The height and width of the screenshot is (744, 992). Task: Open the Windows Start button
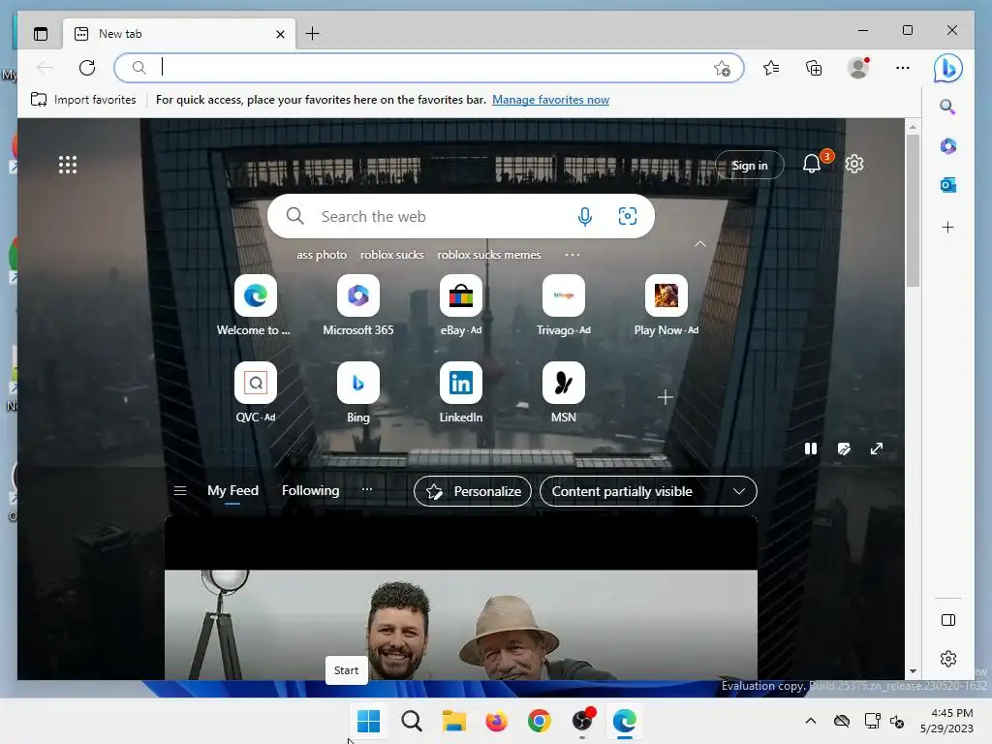pyautogui.click(x=368, y=721)
